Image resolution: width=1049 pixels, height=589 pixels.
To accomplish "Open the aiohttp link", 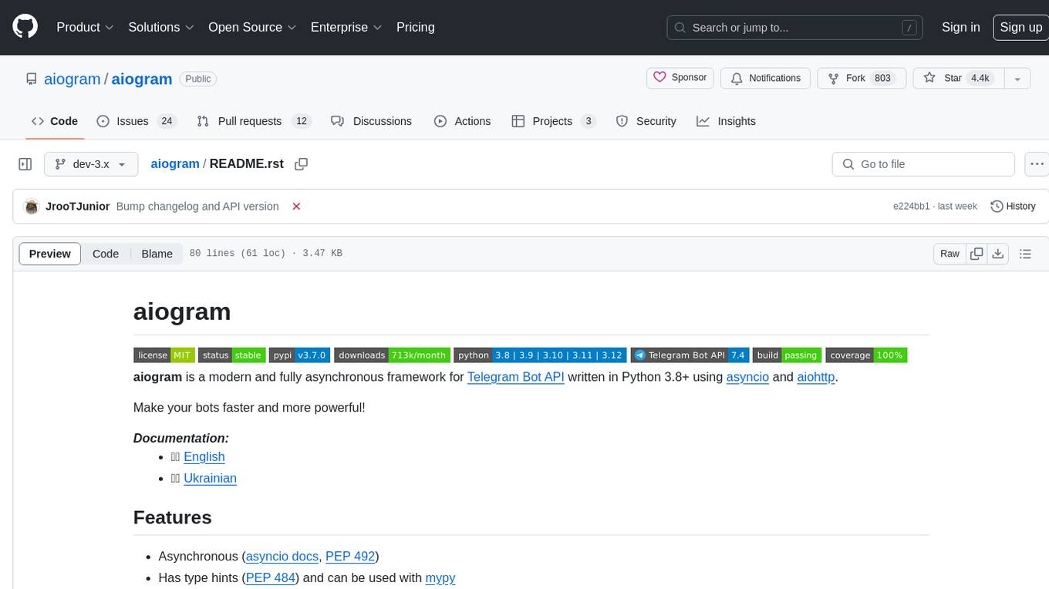I will 816,377.
